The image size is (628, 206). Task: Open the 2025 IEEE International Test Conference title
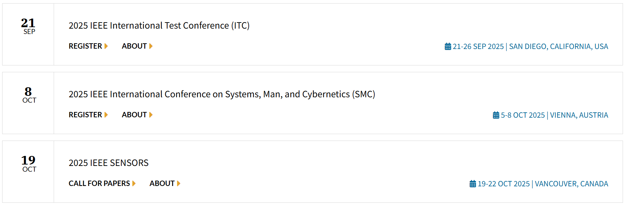[x=159, y=25]
